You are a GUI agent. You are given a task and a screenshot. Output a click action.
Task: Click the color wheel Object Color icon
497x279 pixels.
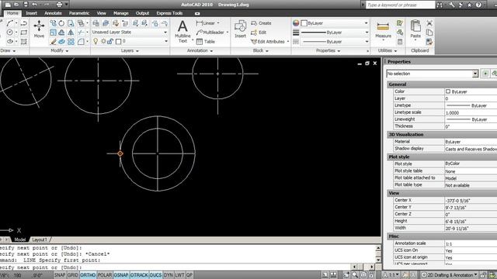(296, 23)
